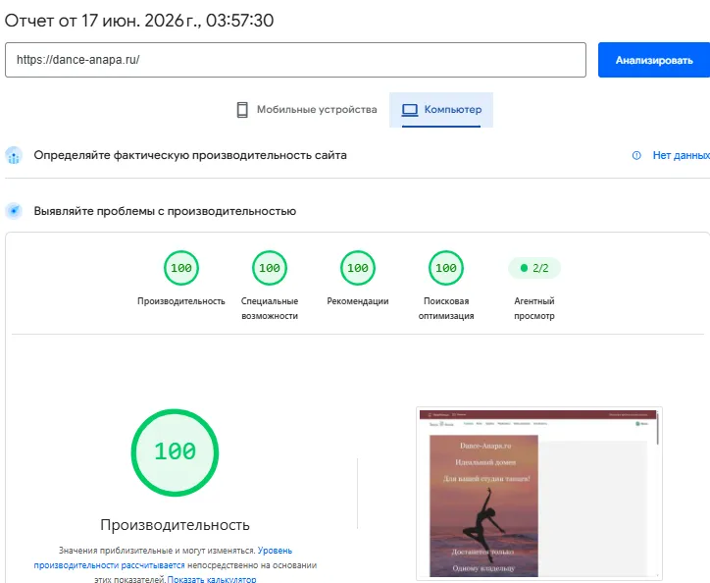
Task: Open Уровень производительности рассчитывается link
Action: (163, 557)
